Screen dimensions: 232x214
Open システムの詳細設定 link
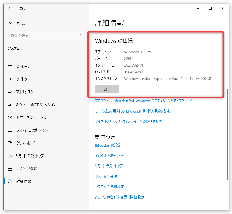[x=109, y=187]
